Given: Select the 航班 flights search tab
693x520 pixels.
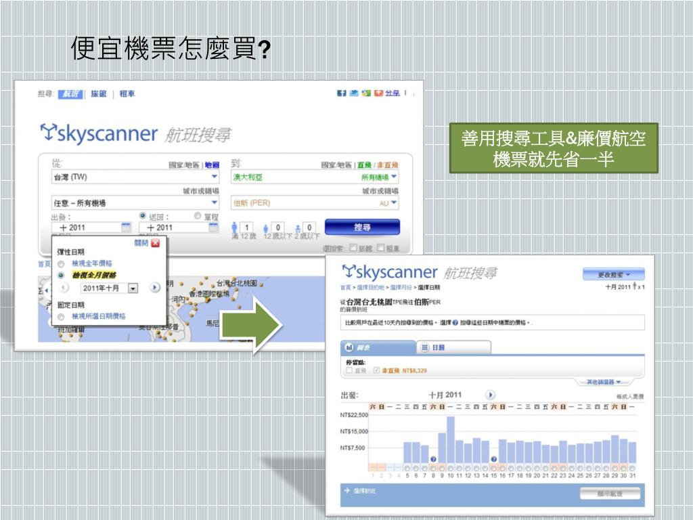Looking at the screenshot, I should [x=70, y=93].
